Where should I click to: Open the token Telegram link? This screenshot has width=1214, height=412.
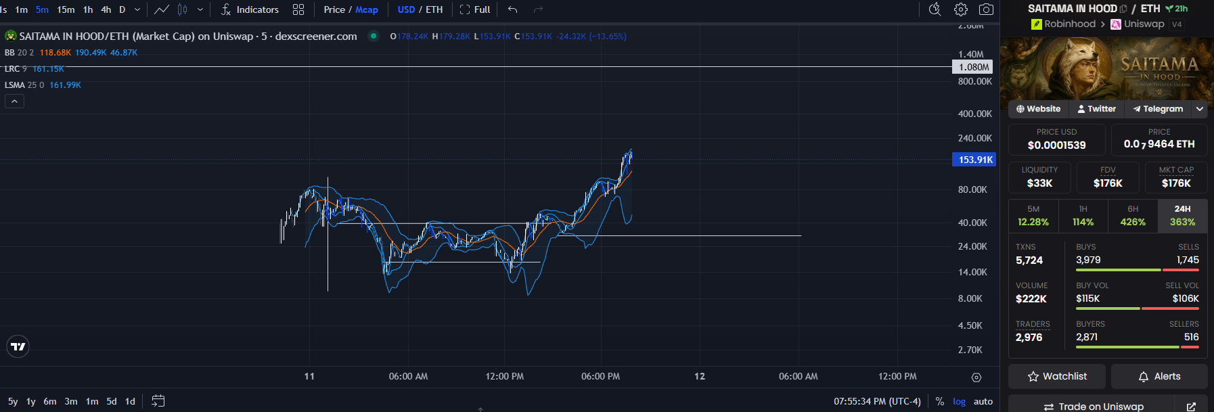coord(1158,109)
